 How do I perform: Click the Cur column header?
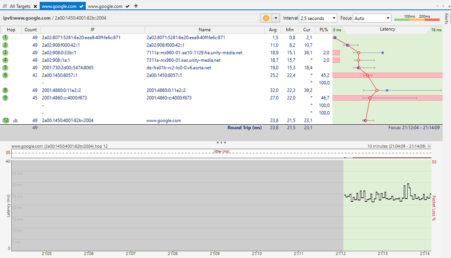307,30
